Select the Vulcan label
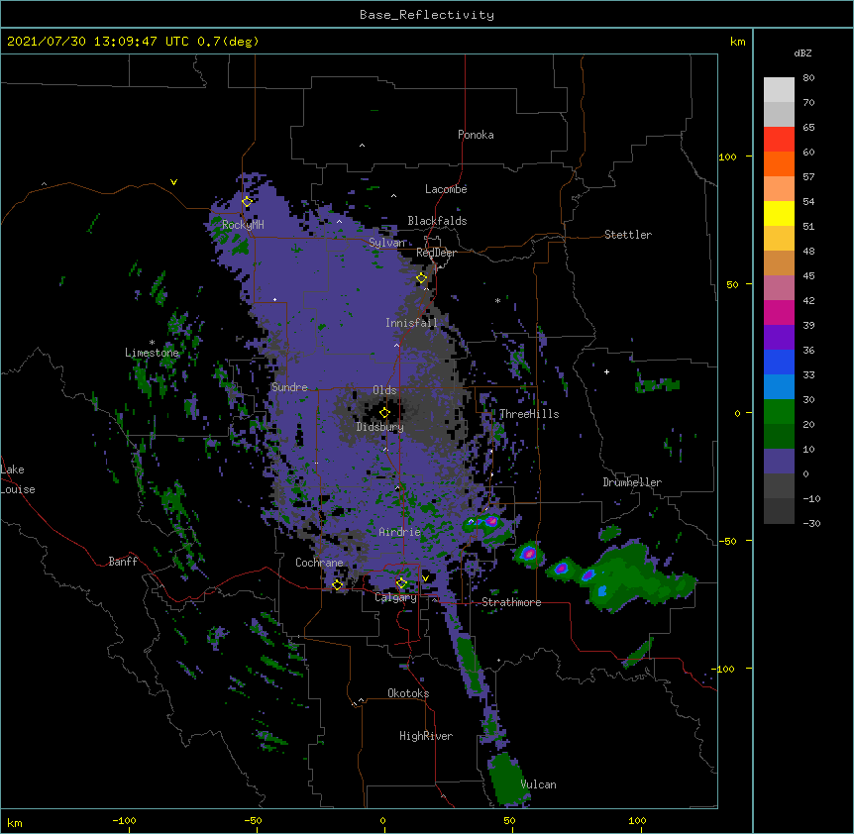854x834 pixels. tap(538, 784)
